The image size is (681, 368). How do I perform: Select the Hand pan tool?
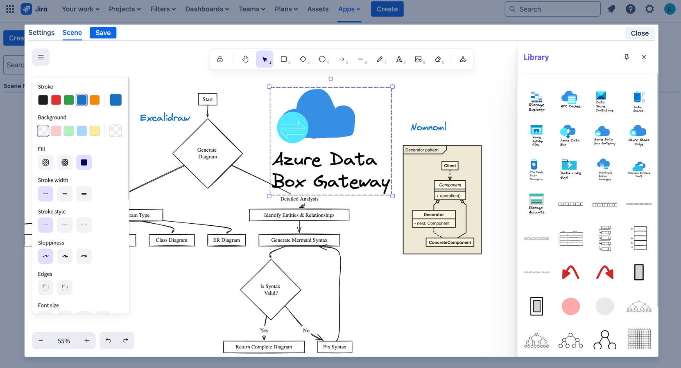(245, 59)
